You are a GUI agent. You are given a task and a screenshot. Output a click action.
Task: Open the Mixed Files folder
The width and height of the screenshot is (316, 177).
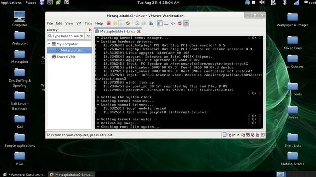292,43
